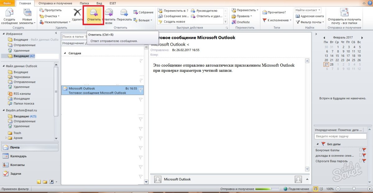Viewport: 373px width, 193px height.
Task: Delete message with Удалить X button
Action: [77, 15]
